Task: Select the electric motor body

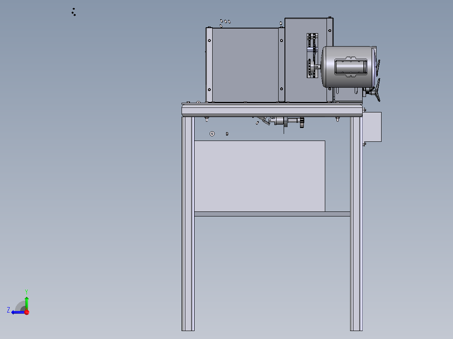Action: pyautogui.click(x=349, y=67)
